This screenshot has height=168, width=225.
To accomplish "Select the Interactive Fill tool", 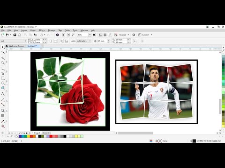I will point(3,126).
